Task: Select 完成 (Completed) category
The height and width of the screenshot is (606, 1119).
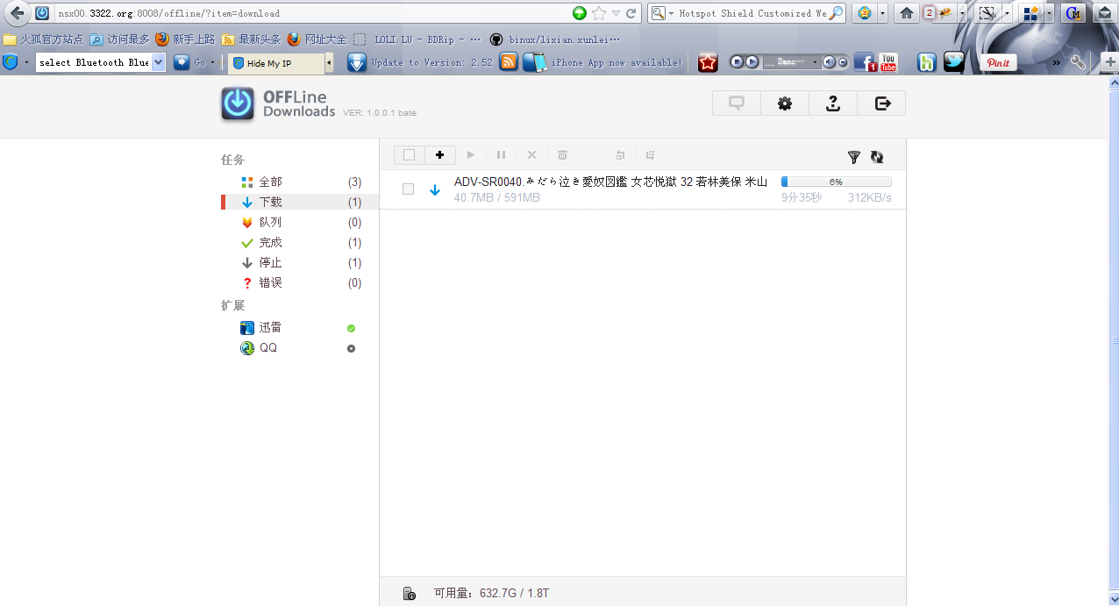Action: coord(300,242)
